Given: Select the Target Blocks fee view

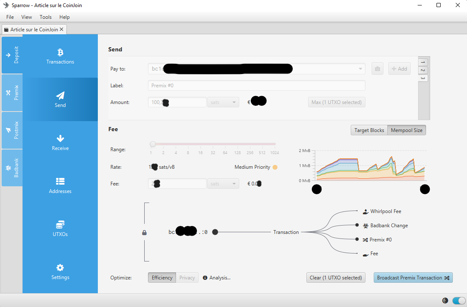Looking at the screenshot, I should 369,130.
